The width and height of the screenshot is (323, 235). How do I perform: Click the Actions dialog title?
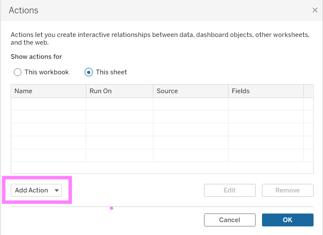coord(24,10)
